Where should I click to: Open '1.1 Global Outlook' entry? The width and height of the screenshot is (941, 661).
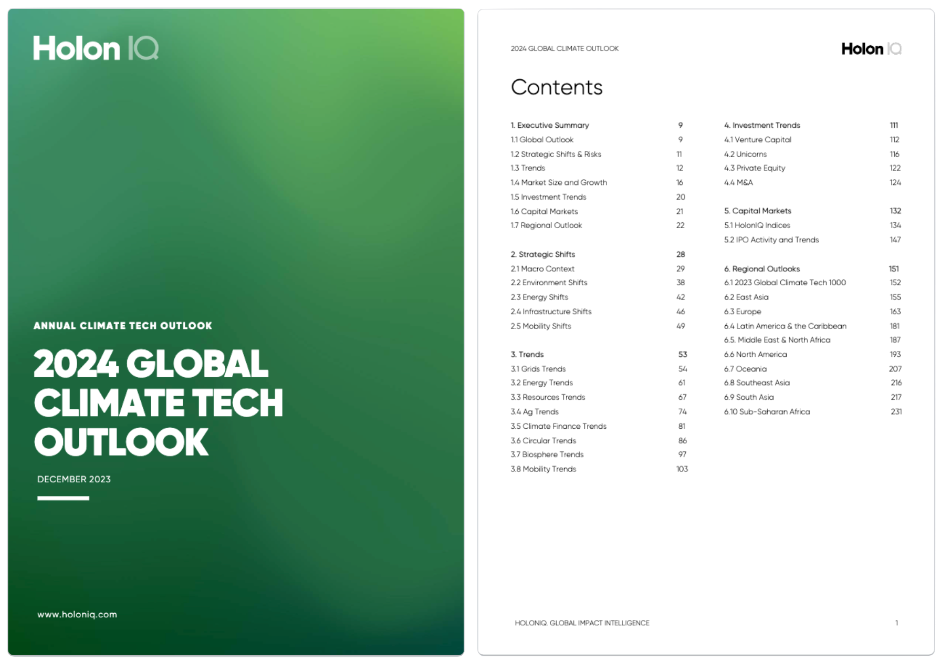click(542, 140)
